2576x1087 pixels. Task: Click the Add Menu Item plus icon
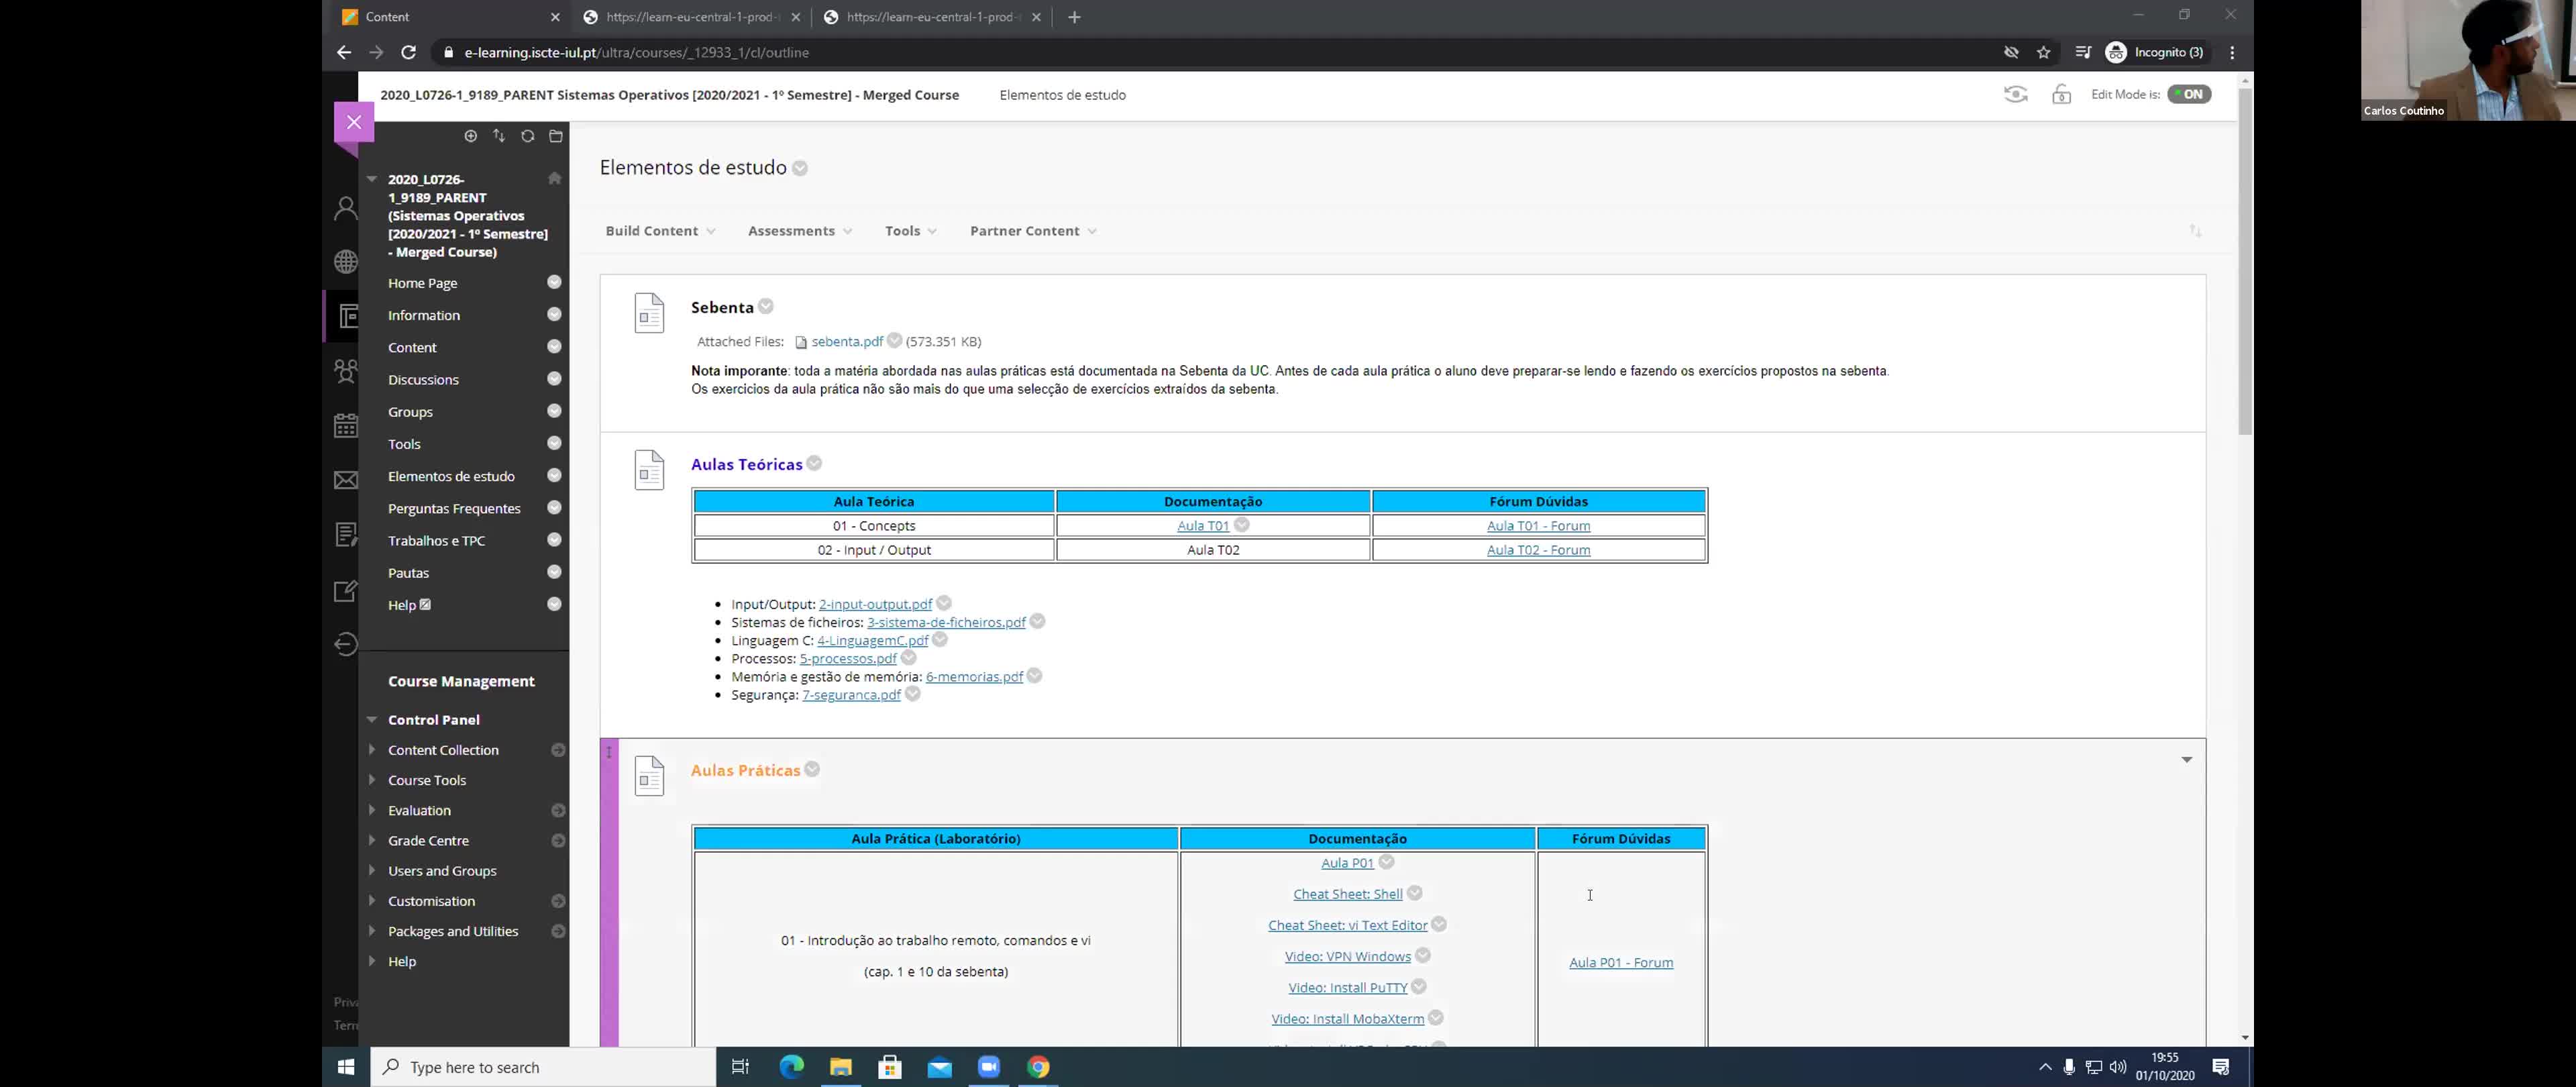coord(471,136)
